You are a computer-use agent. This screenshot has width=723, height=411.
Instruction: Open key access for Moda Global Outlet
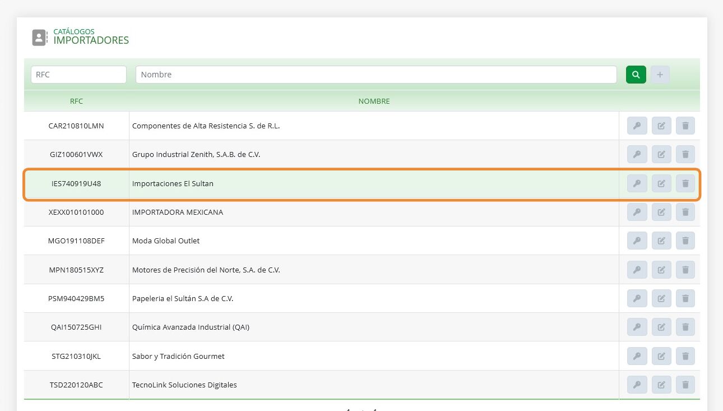[637, 241]
